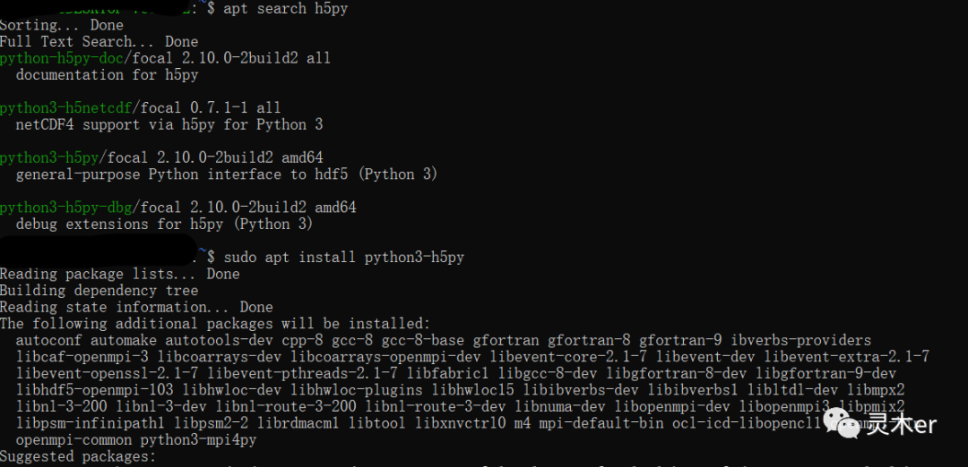
Task: Click the 灵木er watermark text
Action: (x=901, y=424)
